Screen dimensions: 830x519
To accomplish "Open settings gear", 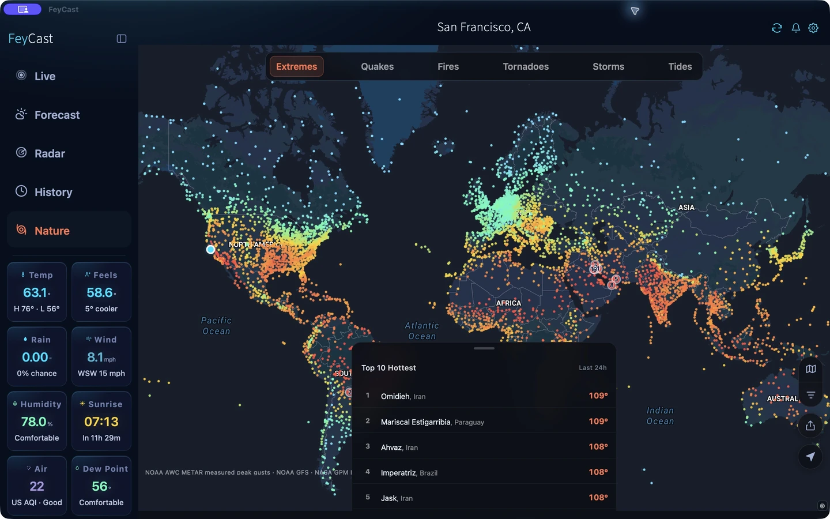I will [x=813, y=28].
